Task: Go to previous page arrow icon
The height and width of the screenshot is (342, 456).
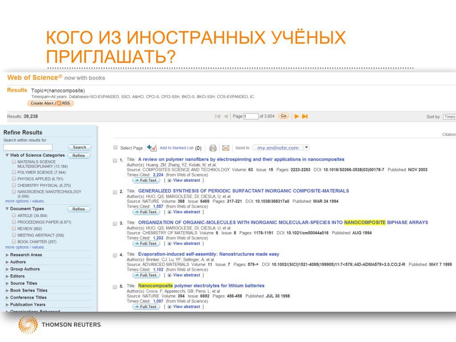Action: 226,116
